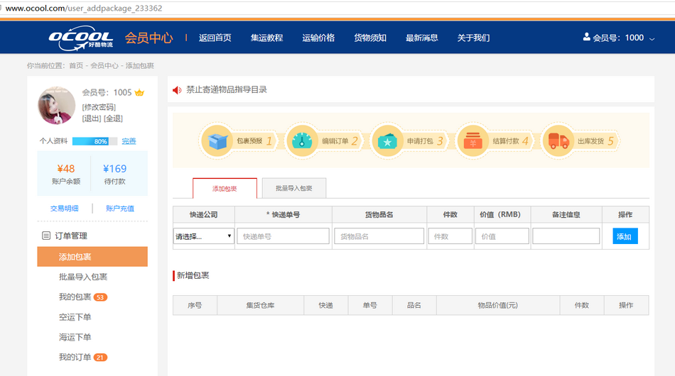The height and width of the screenshot is (376, 675).
Task: Click the OCOOL logo
Action: pyautogui.click(x=80, y=38)
